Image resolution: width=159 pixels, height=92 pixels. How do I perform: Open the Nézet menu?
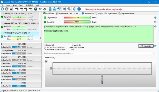pyautogui.click(x=15, y=5)
